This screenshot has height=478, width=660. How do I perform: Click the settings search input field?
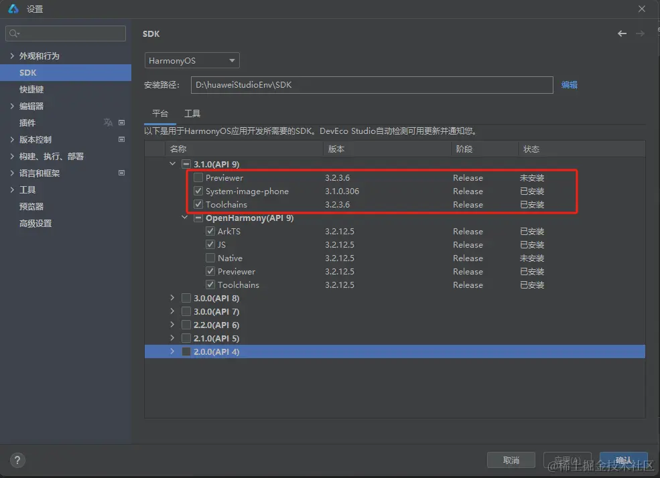(66, 33)
